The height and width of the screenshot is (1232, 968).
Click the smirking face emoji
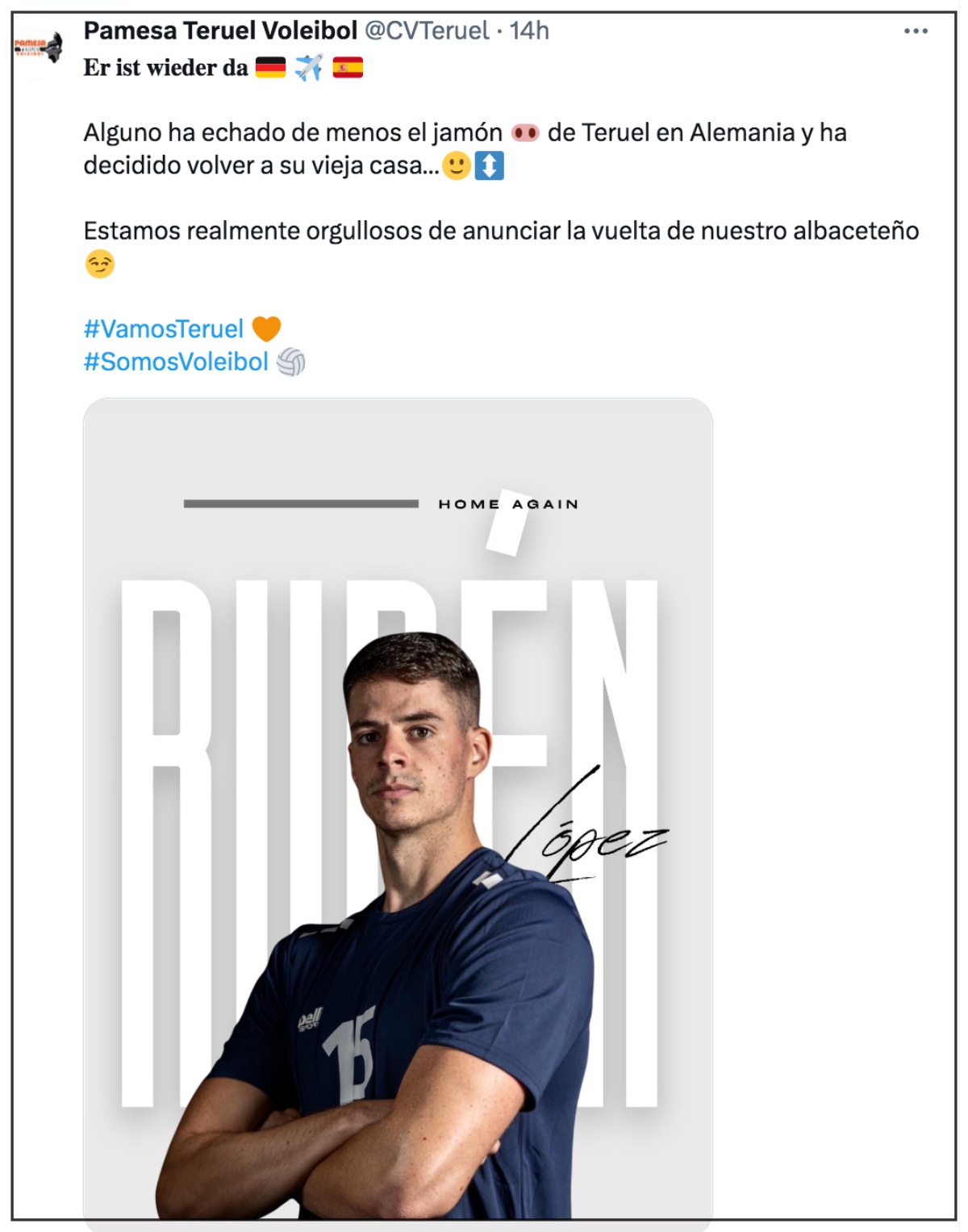[x=100, y=265]
